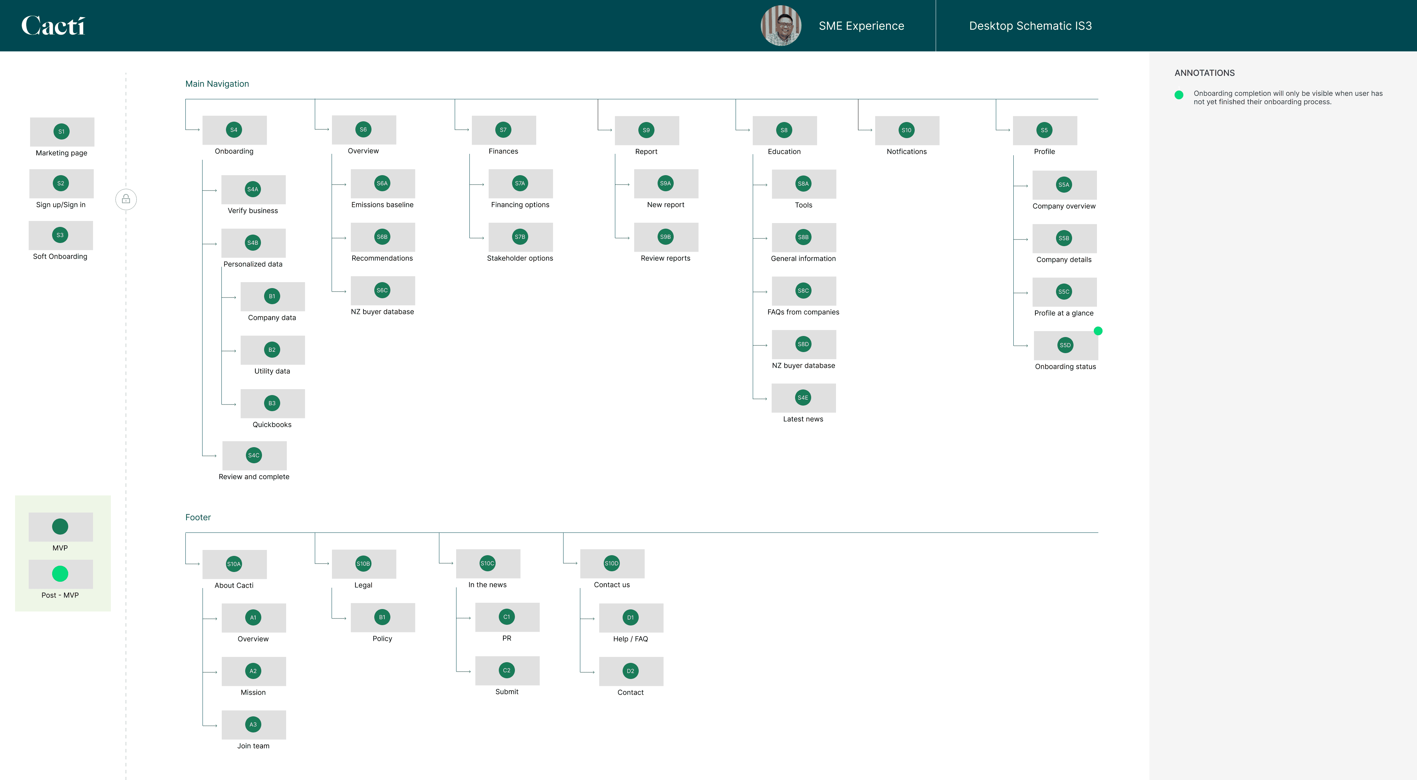The width and height of the screenshot is (1417, 780).
Task: Click the Stakeholder options label
Action: [x=520, y=258]
